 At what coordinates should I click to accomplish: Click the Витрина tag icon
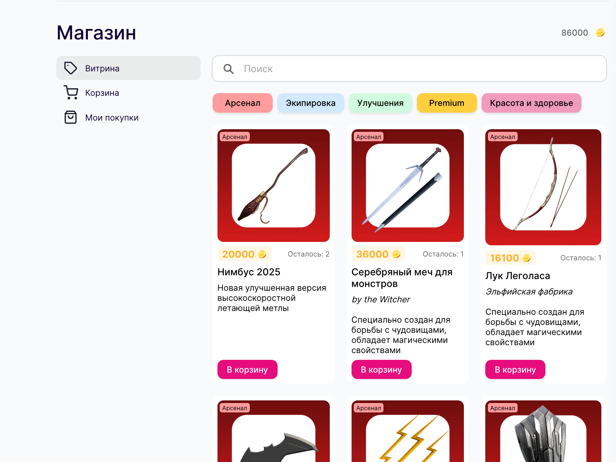70,68
